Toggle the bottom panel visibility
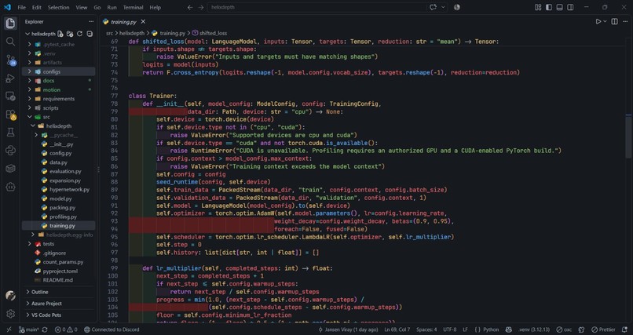 tap(559, 7)
